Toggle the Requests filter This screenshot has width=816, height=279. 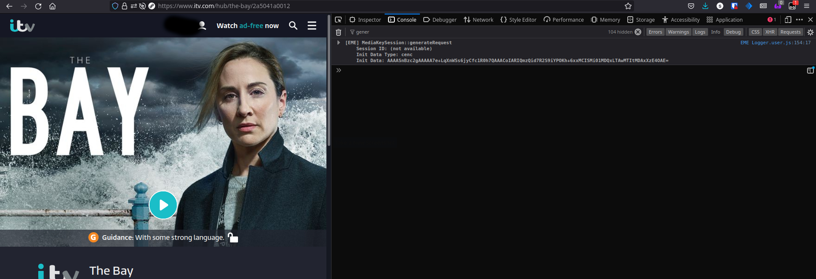(790, 32)
